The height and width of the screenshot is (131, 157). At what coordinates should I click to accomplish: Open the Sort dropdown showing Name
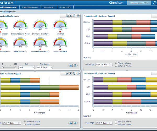point(26,67)
